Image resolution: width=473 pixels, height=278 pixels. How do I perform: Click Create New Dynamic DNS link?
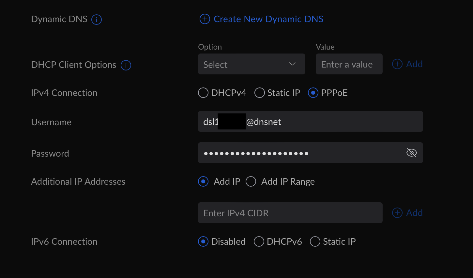coord(262,19)
